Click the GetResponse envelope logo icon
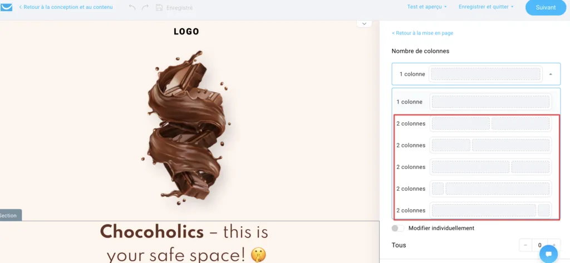Viewport: 570px width, 263px height. point(6,7)
